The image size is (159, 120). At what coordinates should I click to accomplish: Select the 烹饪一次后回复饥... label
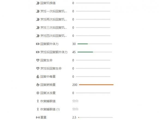[x=54, y=11]
